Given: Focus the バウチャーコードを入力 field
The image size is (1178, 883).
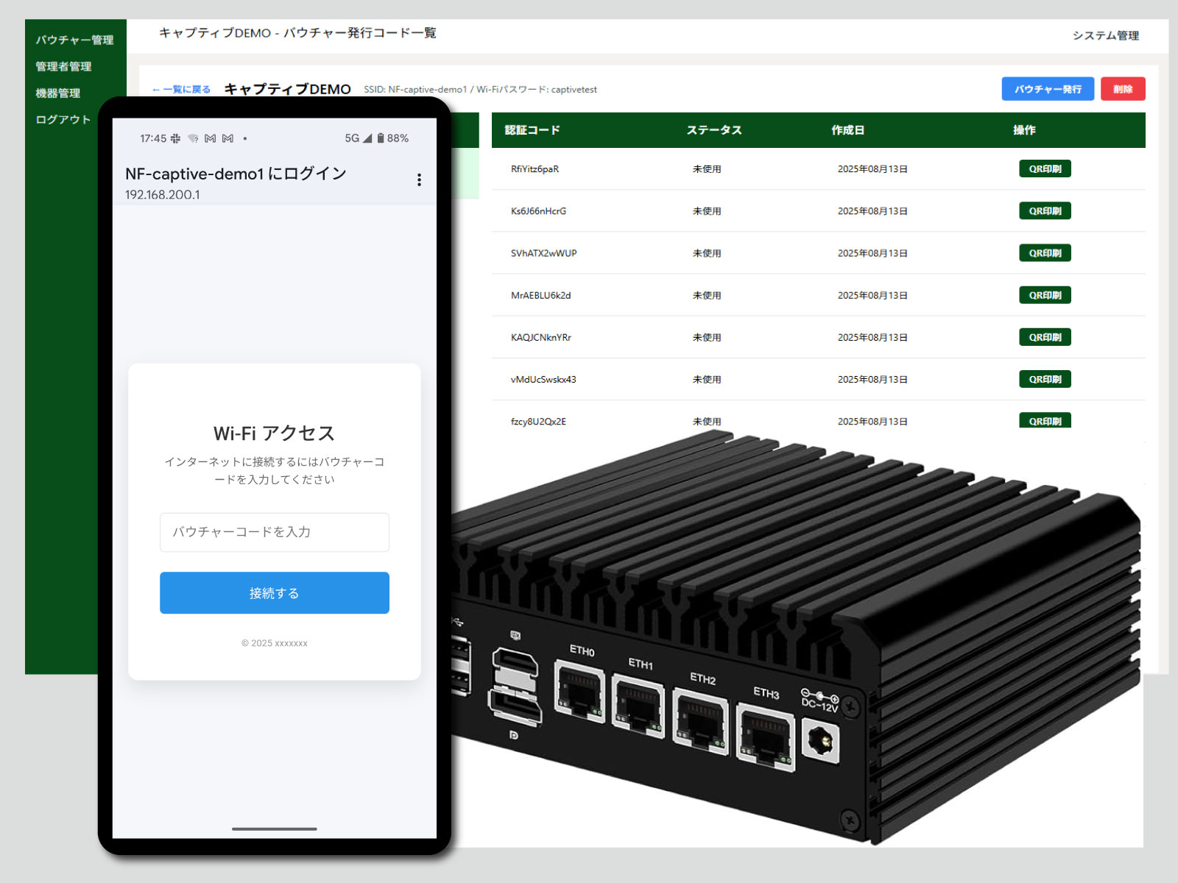Looking at the screenshot, I should [x=274, y=532].
